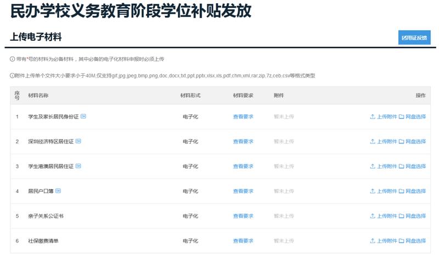The height and width of the screenshot is (257, 439).
Task: Click 暂未上传 status in 学生及家长居民身份证 row
Action: (x=284, y=116)
